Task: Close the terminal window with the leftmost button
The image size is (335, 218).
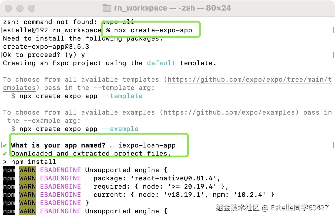Action: 9,8
